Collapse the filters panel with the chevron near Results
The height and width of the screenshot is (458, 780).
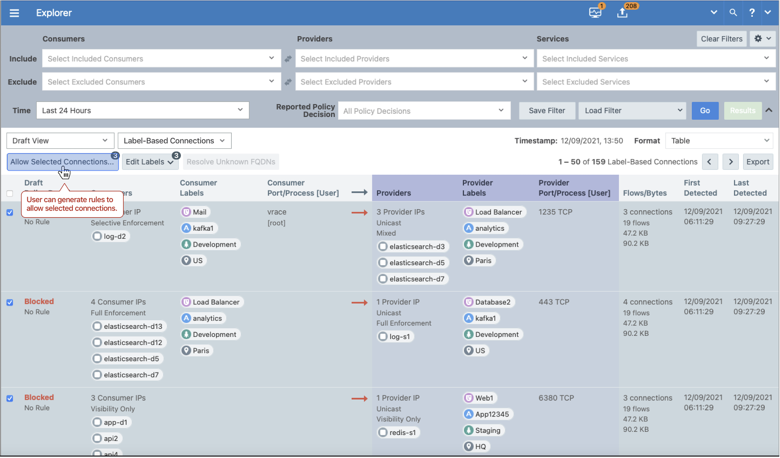[769, 110]
